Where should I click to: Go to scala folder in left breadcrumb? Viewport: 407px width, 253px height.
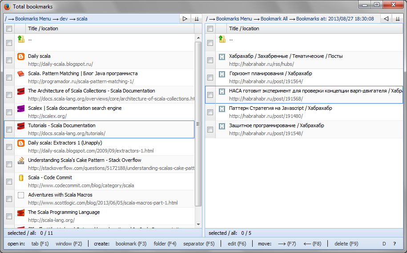coord(82,19)
